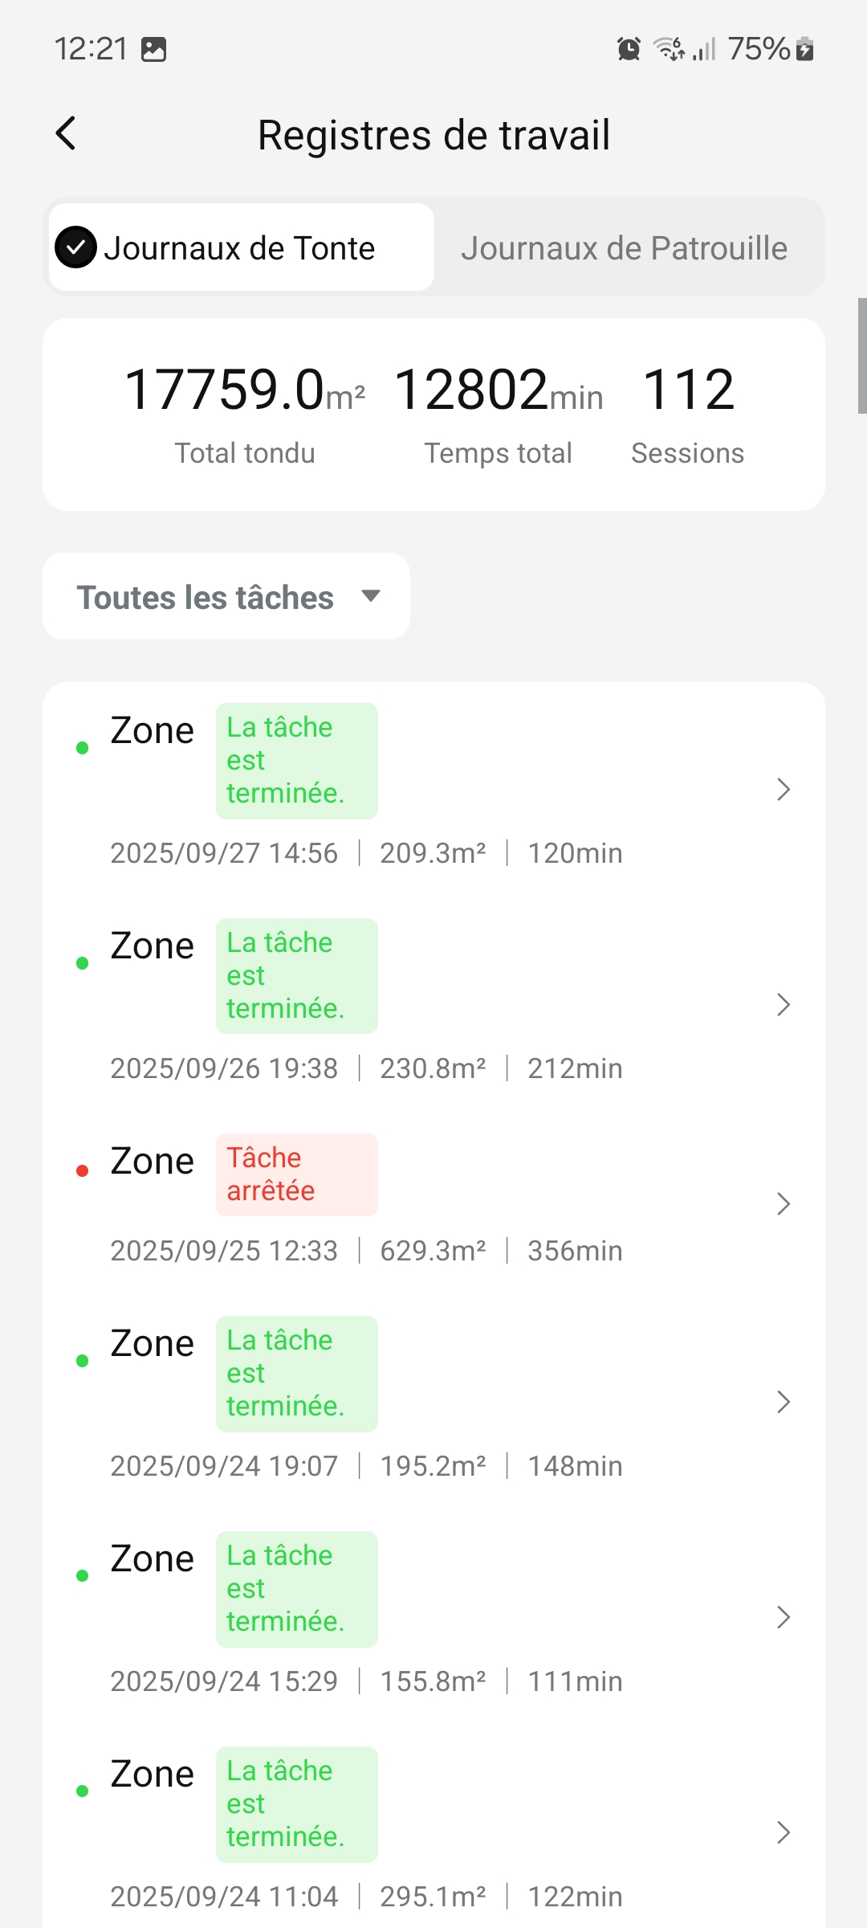Tap the alarm icon in status bar
Viewport: 867px width, 1928px height.
[629, 49]
